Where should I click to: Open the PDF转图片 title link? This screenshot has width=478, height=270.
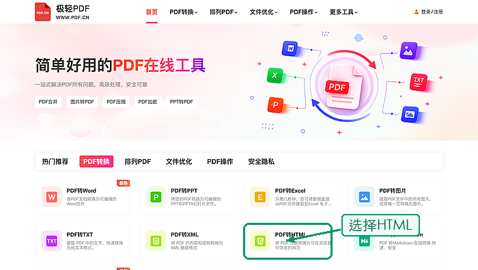(393, 191)
